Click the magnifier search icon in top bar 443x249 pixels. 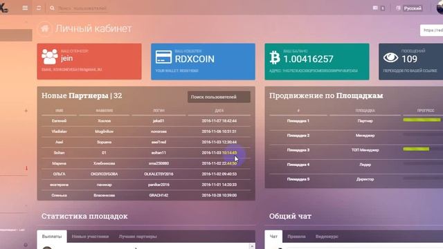(52, 8)
